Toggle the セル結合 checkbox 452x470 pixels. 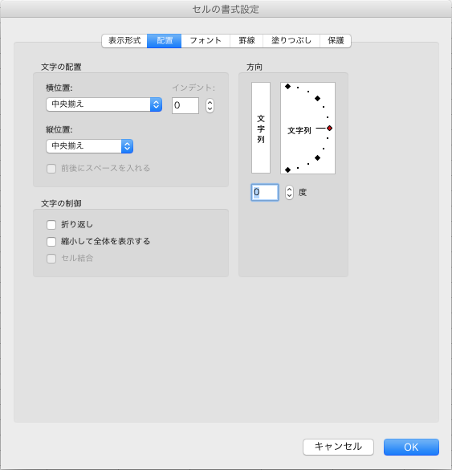coord(51,259)
